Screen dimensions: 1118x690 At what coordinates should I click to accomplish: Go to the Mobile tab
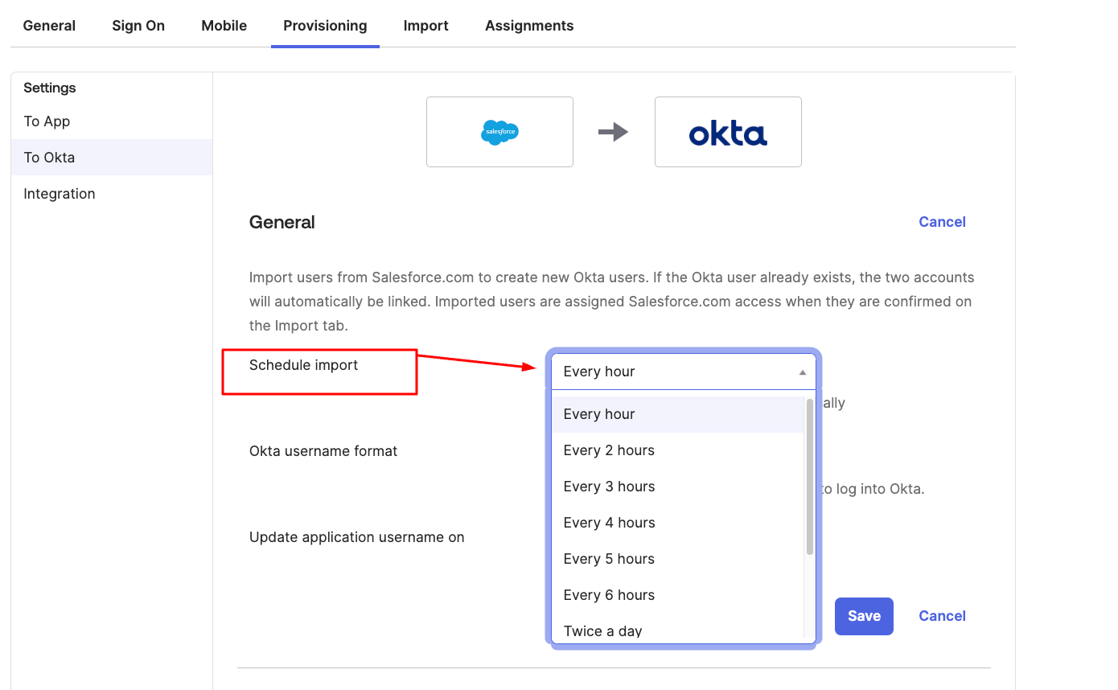pyautogui.click(x=224, y=26)
